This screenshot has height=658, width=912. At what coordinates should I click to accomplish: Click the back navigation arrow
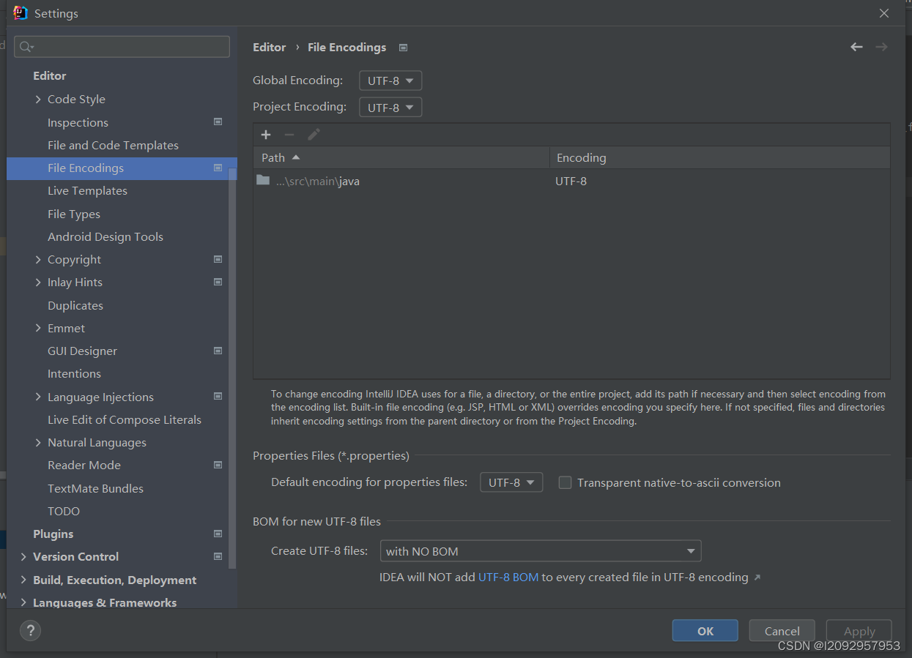tap(856, 47)
